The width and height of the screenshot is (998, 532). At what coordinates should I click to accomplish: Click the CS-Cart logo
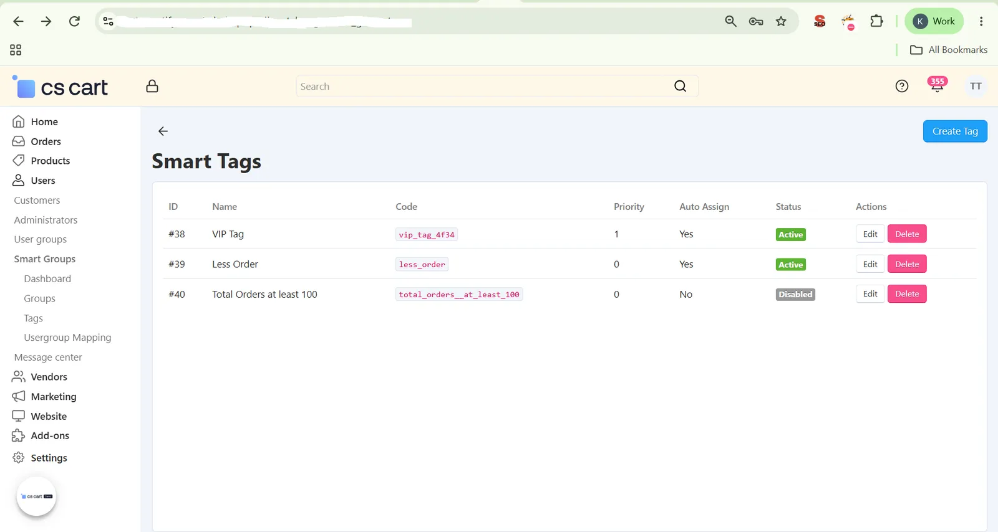[60, 87]
